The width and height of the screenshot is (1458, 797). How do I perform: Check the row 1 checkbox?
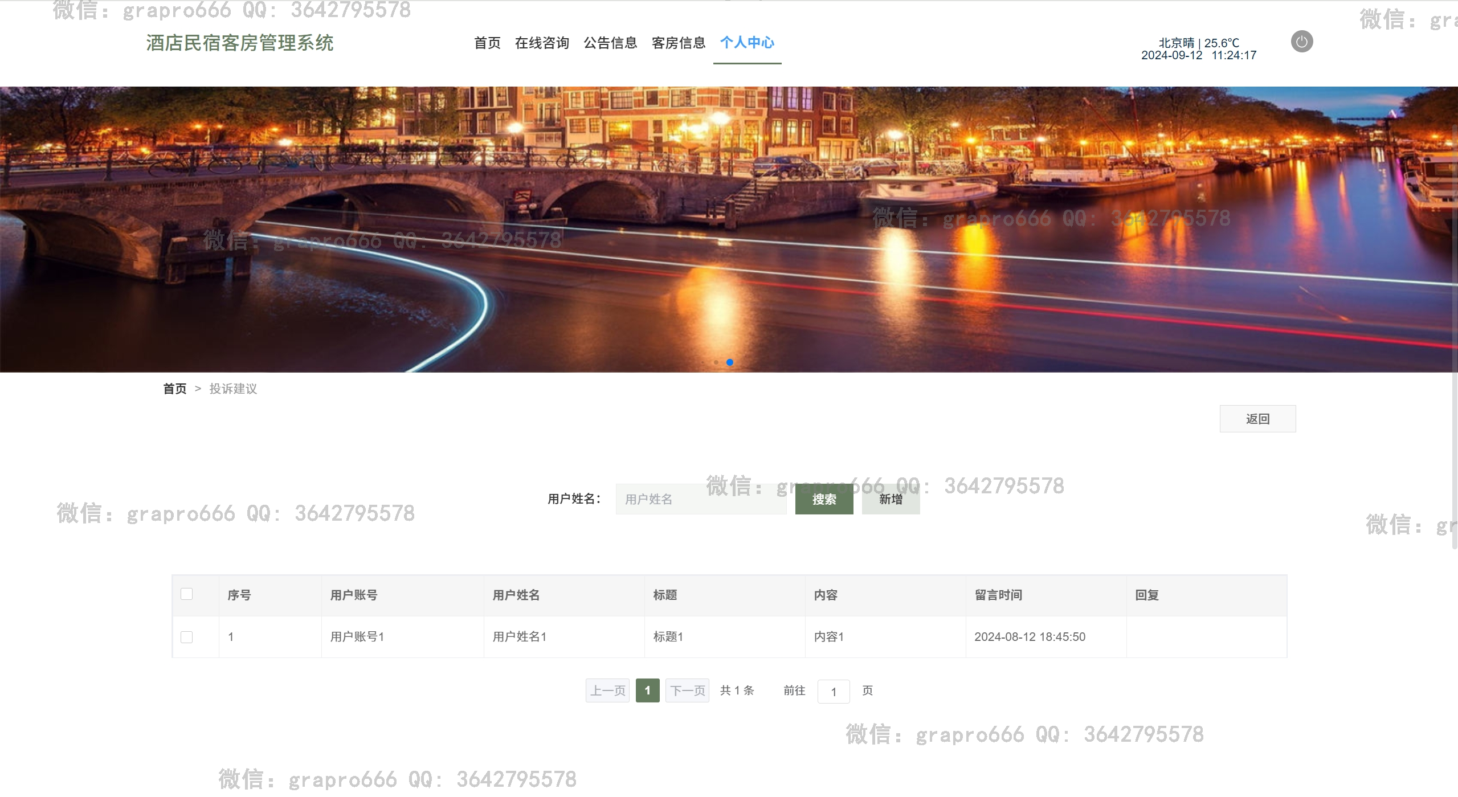(x=186, y=637)
